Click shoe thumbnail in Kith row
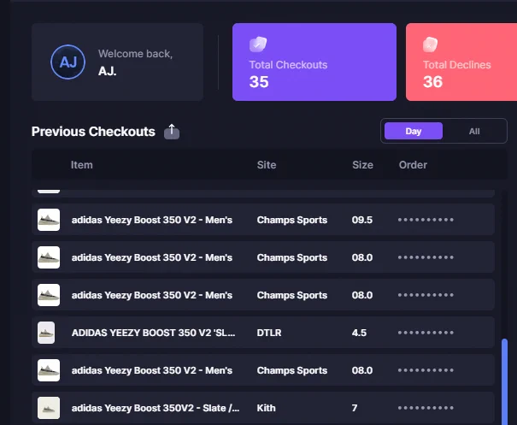 [x=49, y=408]
